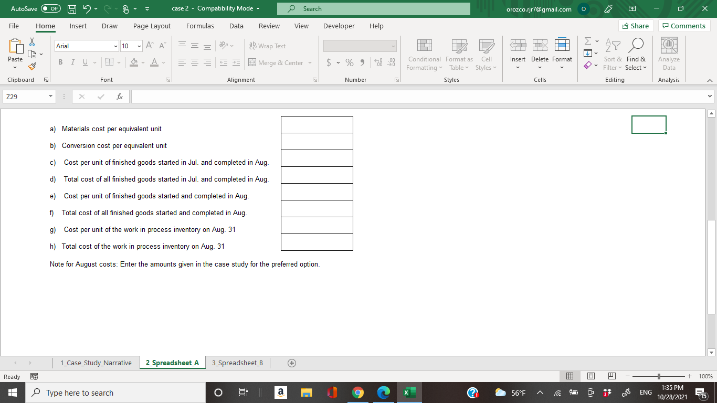Open the File menu
The image size is (717, 403).
click(x=14, y=26)
